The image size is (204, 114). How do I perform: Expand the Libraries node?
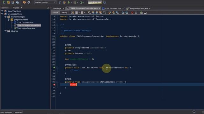tap(5, 31)
